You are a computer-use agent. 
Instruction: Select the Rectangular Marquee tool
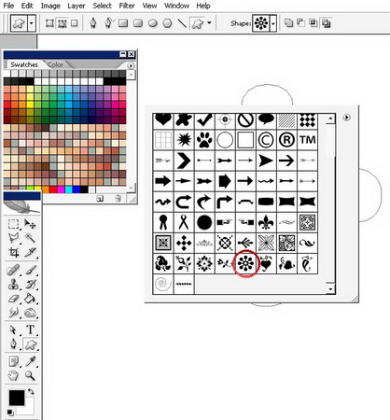pyautogui.click(x=13, y=224)
